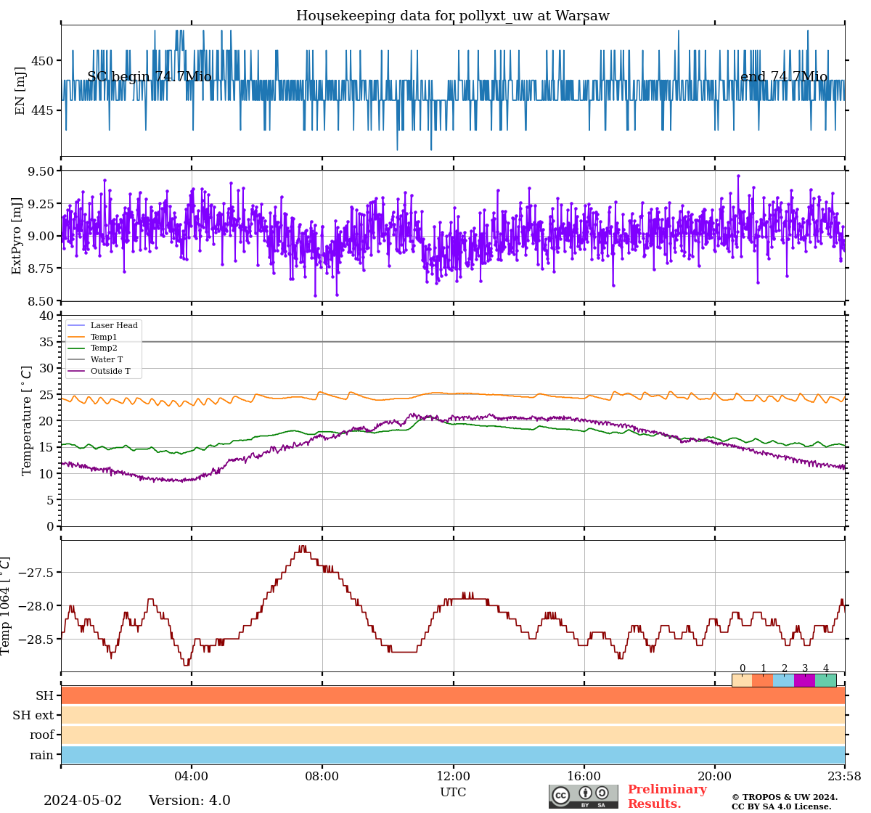Click the −27.5 tick on Temp 1064 axis

pos(36,573)
